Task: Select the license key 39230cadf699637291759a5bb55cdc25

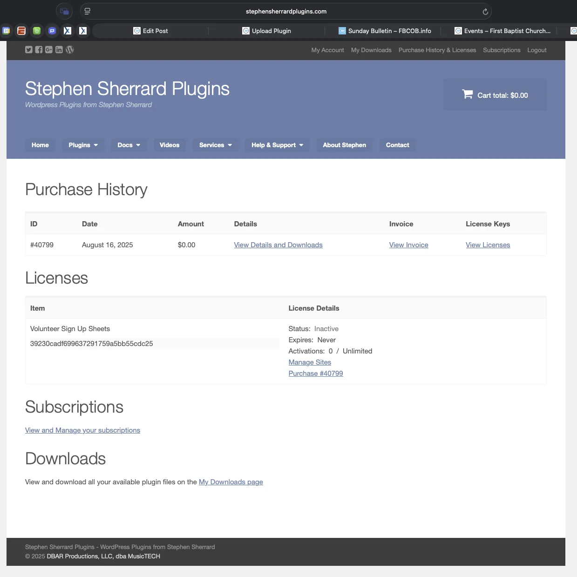Action: (92, 344)
